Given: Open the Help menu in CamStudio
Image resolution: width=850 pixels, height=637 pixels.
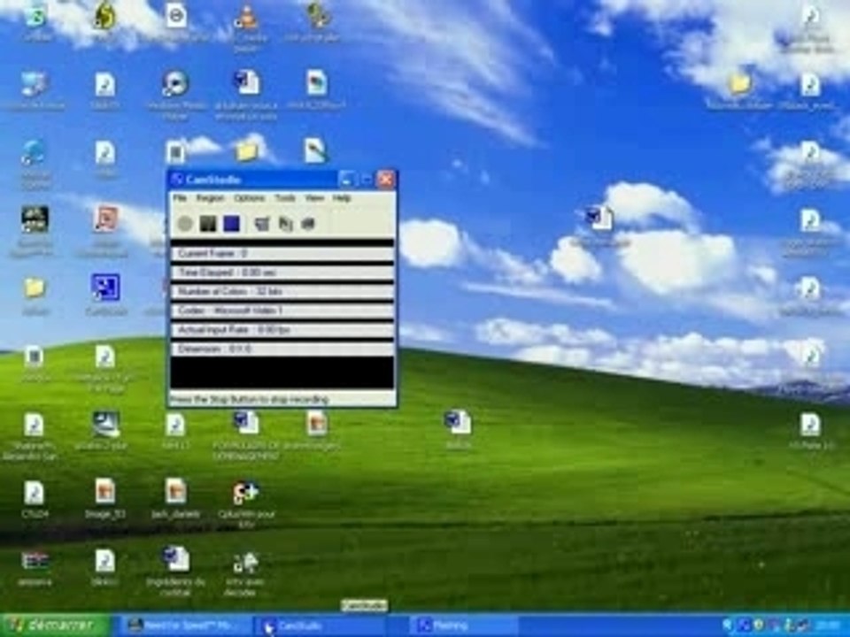Looking at the screenshot, I should [342, 198].
